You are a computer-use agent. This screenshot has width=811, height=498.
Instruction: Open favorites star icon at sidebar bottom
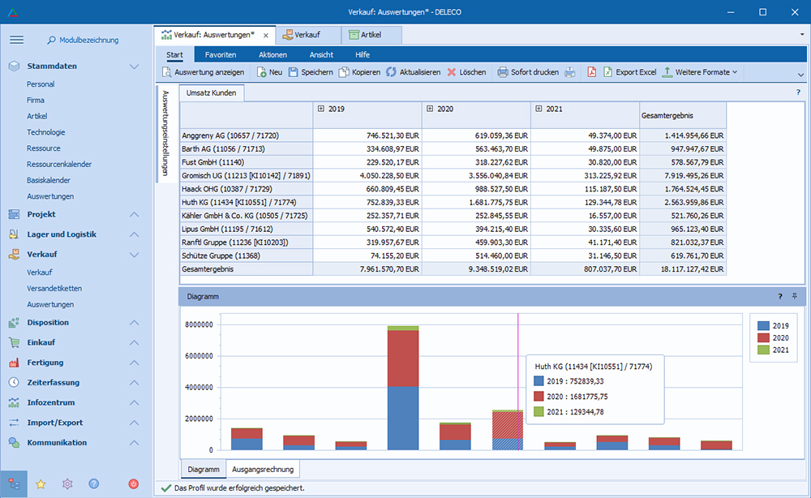click(41, 484)
